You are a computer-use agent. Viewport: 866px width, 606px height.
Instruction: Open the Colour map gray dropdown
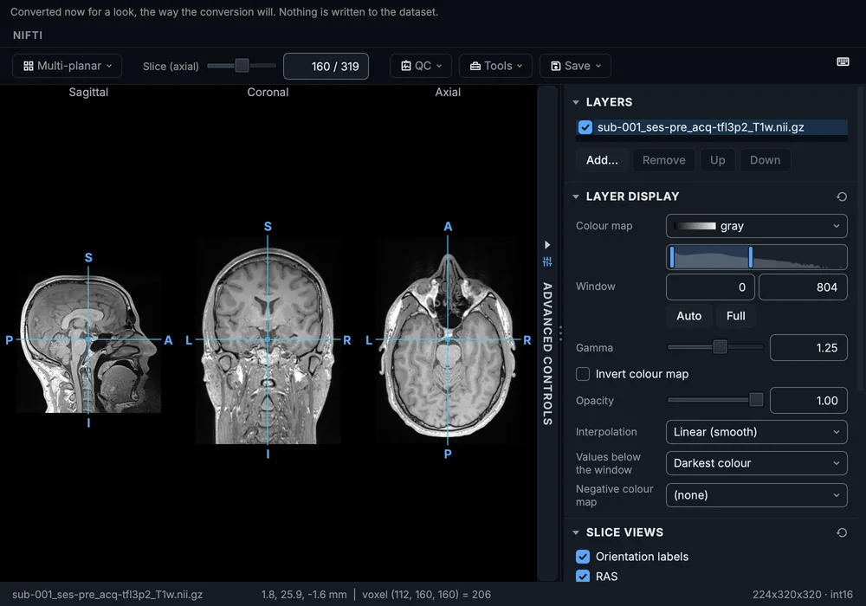pyautogui.click(x=757, y=226)
